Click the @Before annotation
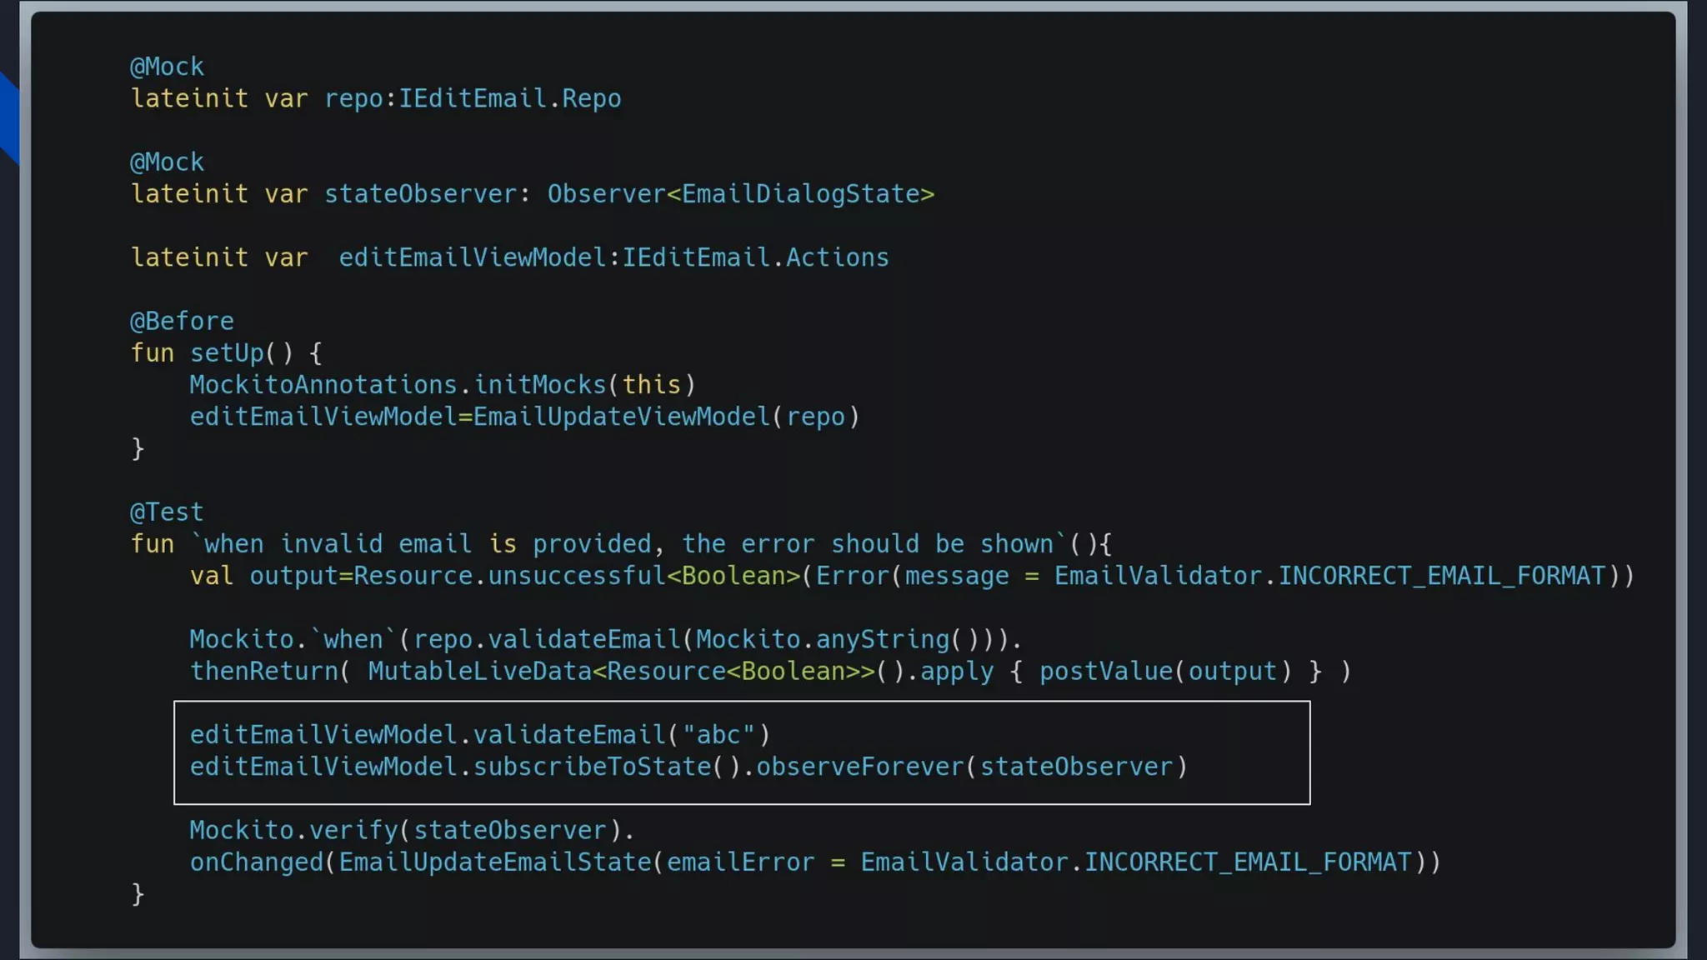This screenshot has width=1707, height=960. 182,321
